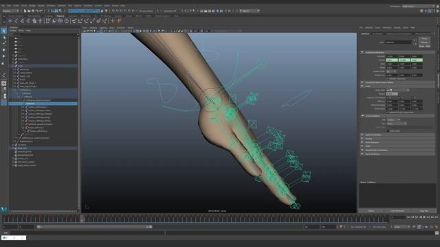Toggle Degrees of Freedom X checkbox
The width and height of the screenshot is (440, 247).
[388, 97]
